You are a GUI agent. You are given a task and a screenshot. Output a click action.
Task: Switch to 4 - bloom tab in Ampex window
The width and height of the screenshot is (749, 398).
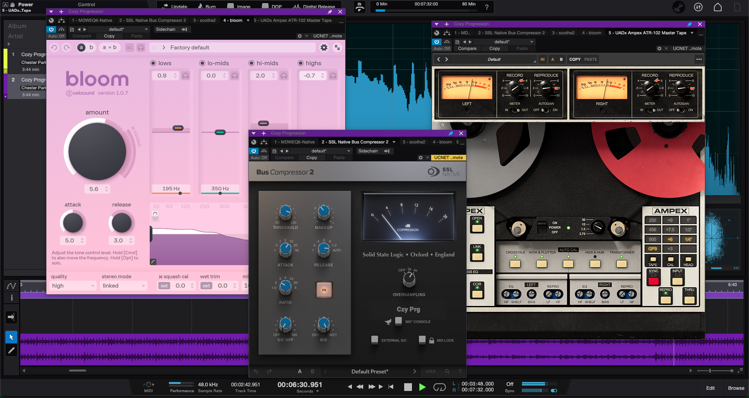point(591,33)
